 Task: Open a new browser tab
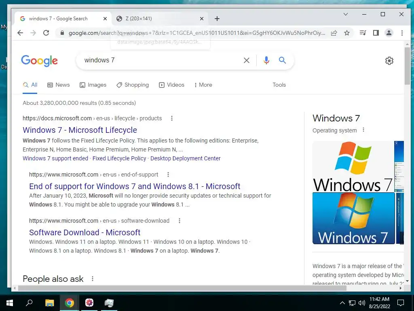[x=217, y=19]
